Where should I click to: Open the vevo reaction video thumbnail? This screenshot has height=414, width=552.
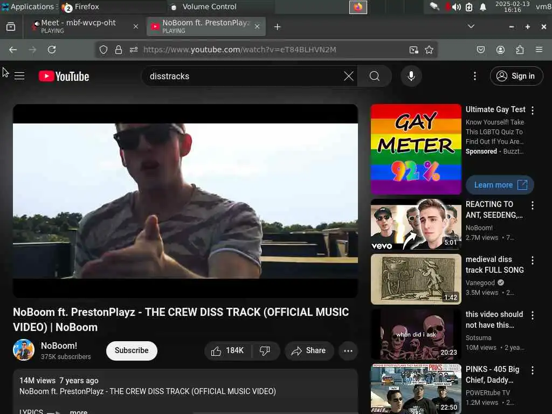click(x=416, y=224)
